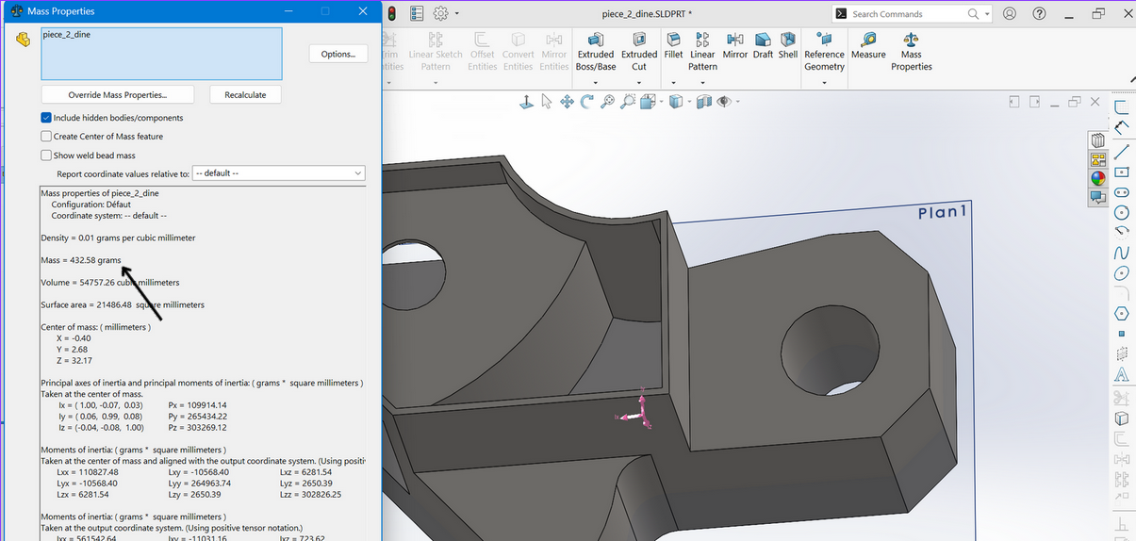1136x541 pixels.
Task: Click Override Mass Properties... button
Action: (118, 95)
